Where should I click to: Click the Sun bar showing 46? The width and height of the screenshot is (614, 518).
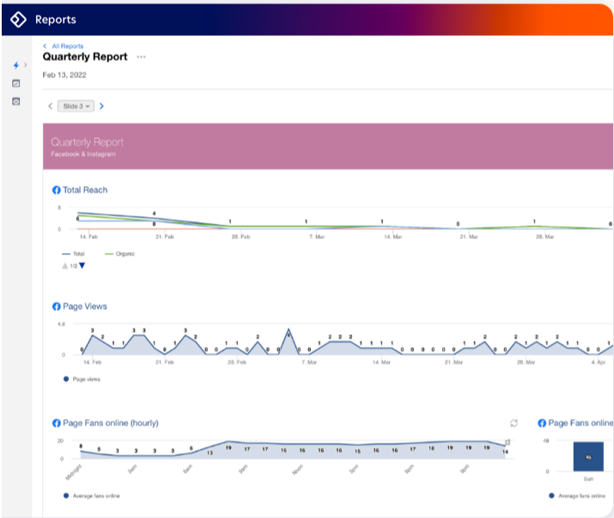[x=588, y=456]
